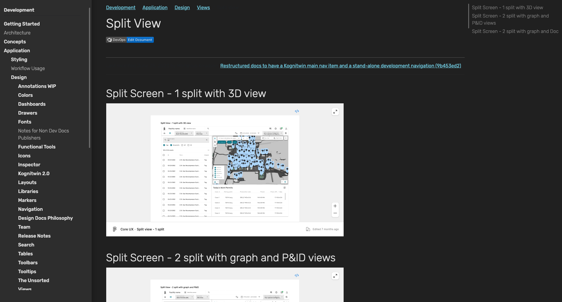Click the code icon on the 3D view embed
This screenshot has width=562, height=302.
[x=297, y=111]
